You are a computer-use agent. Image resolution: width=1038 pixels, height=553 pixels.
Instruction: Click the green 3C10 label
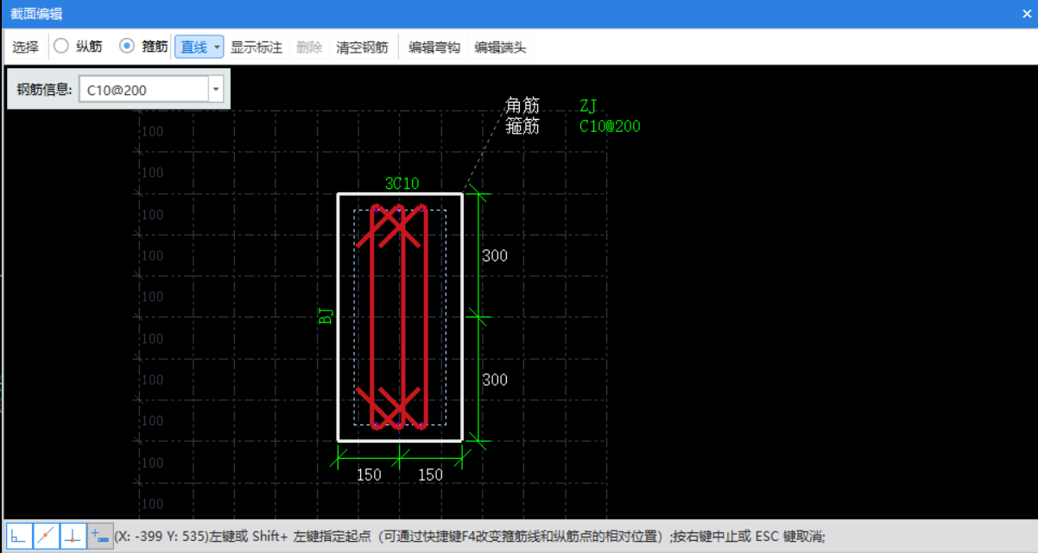point(402,183)
